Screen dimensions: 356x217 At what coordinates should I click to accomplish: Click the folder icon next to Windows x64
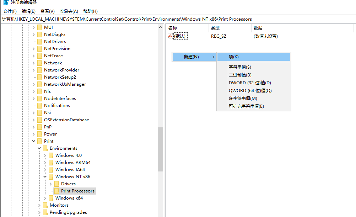tap(51, 198)
